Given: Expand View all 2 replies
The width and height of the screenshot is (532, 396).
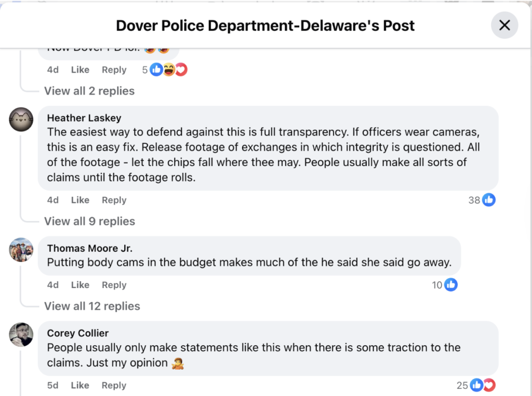Looking at the screenshot, I should (89, 91).
